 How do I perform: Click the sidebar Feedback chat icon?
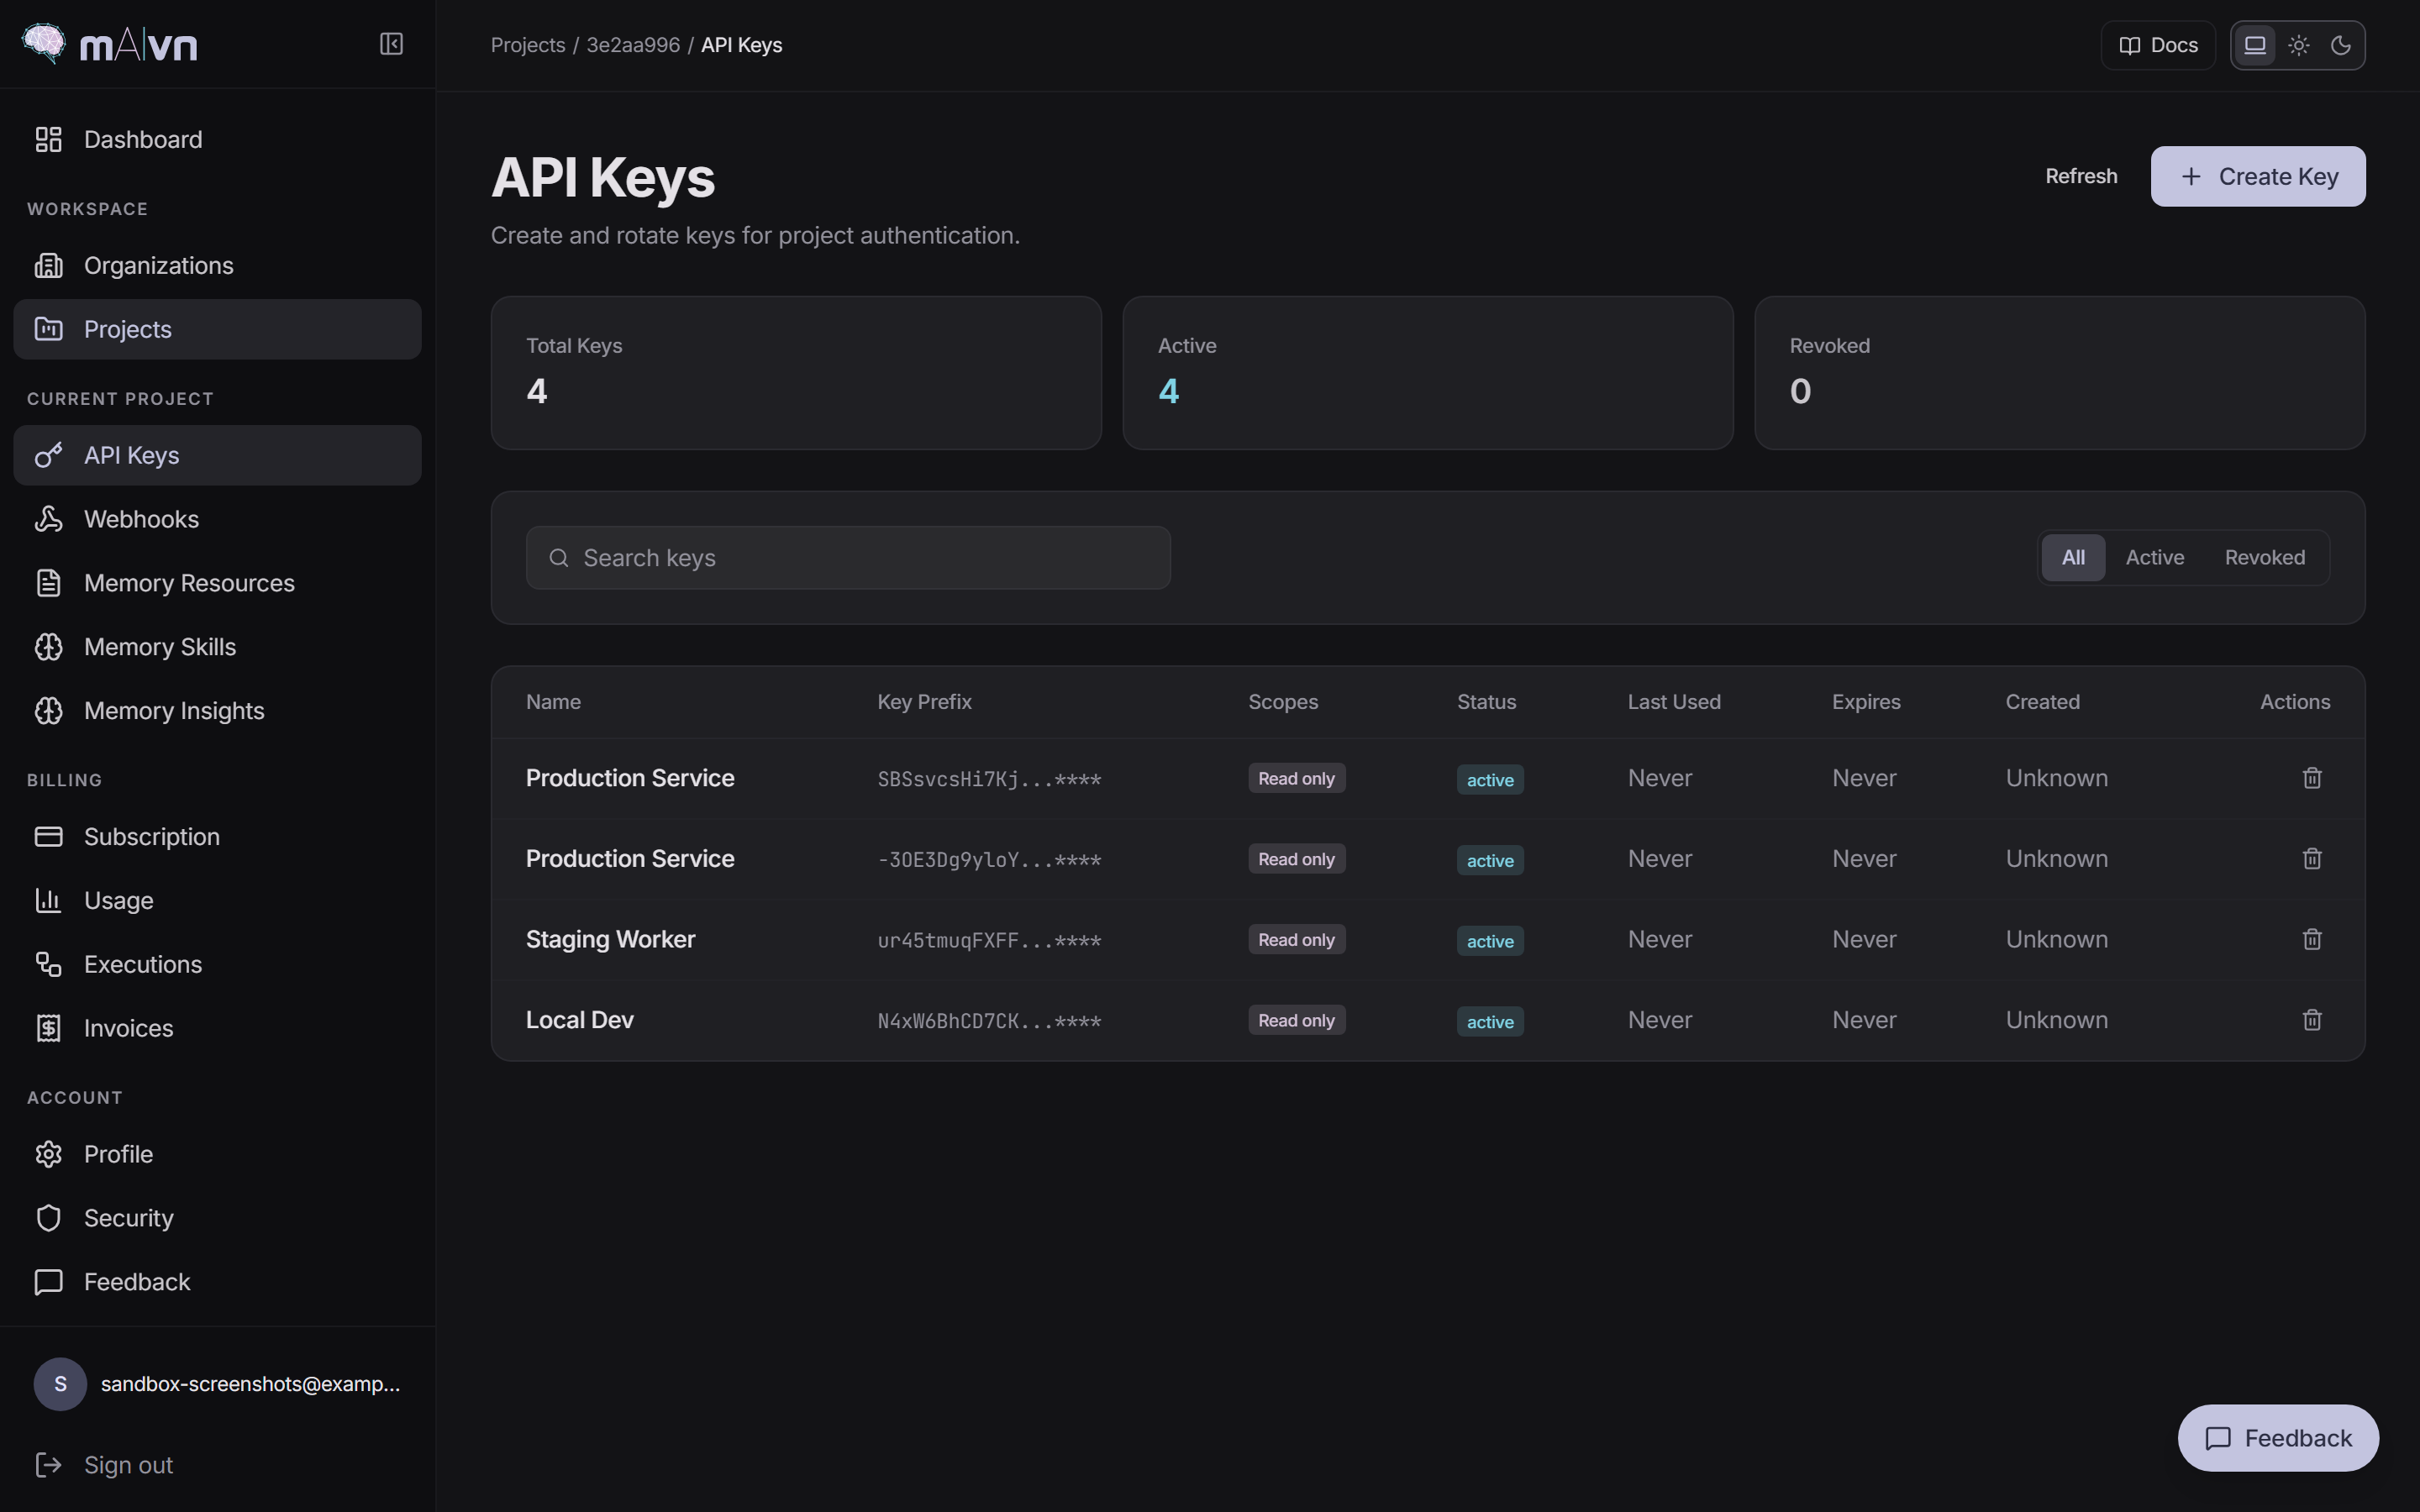pyautogui.click(x=48, y=1283)
